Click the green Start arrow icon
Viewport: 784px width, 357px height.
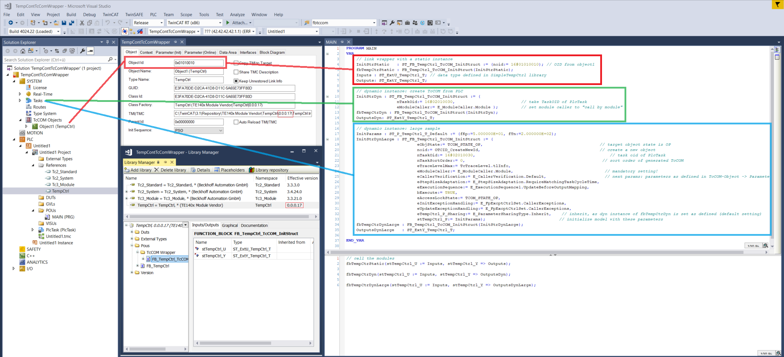pos(228,23)
